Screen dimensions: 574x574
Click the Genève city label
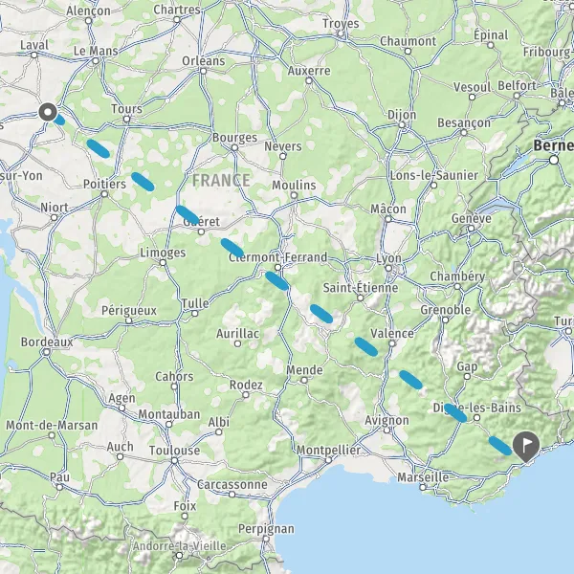pyautogui.click(x=472, y=218)
